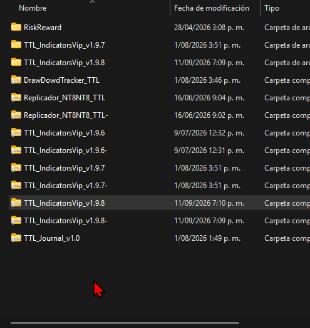This screenshot has height=328, width=310.
Task: Select the highlighted TTL_IndicatorsVip_v1.9.8 zip name
Action: coord(65,203)
